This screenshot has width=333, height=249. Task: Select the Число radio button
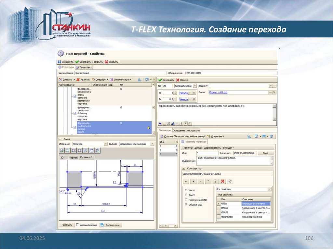(186, 190)
